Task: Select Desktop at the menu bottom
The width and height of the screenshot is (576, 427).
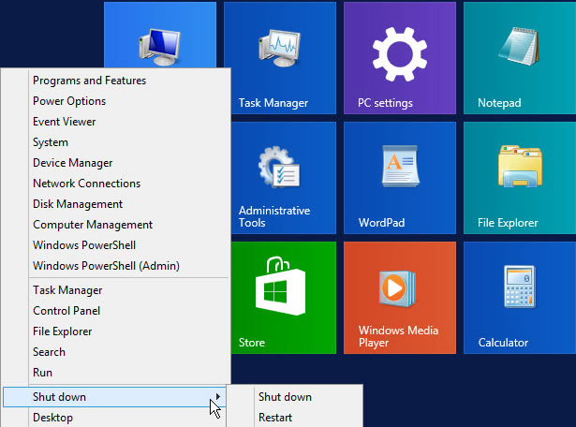Action: pyautogui.click(x=52, y=418)
